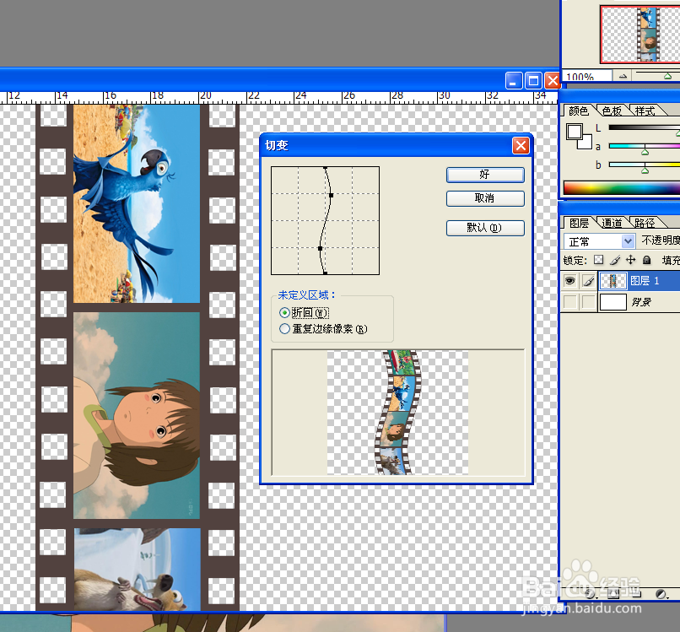Image resolution: width=680 pixels, height=632 pixels.
Task: Click the lock position move icon
Action: 630,260
